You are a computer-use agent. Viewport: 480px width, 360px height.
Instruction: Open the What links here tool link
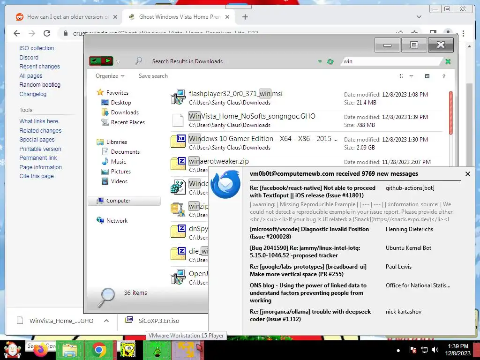[x=38, y=121]
